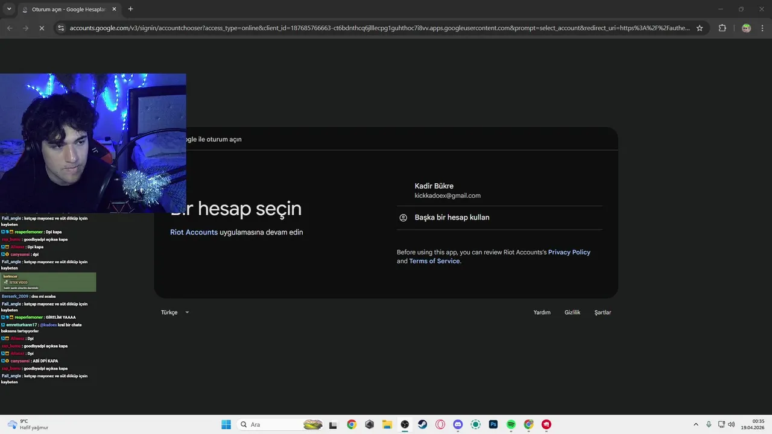772x434 pixels.
Task: Open the tab search dropdown arrow
Action: coord(8,9)
